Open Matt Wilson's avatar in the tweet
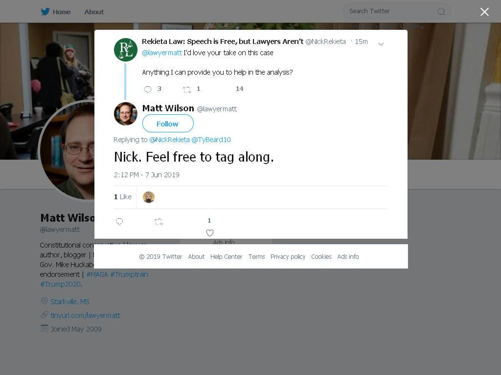This screenshot has width=501, height=375. pos(126,113)
